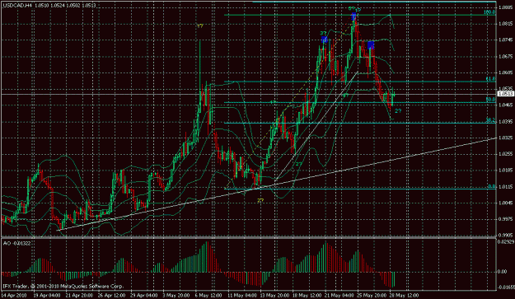Select the 61.8 Fibonacci level label

click(x=490, y=79)
